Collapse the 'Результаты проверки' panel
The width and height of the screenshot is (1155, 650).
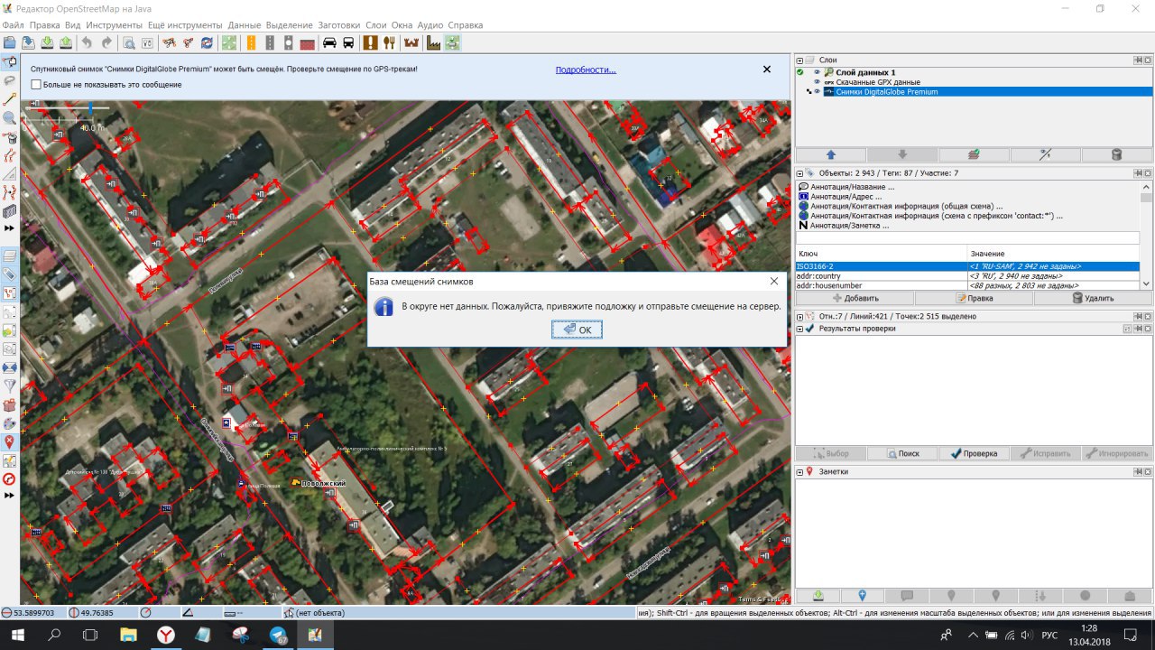[x=799, y=329]
